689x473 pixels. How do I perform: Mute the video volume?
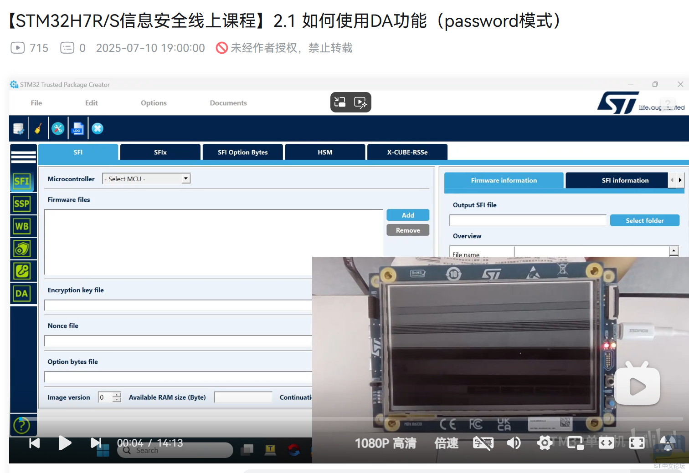514,443
